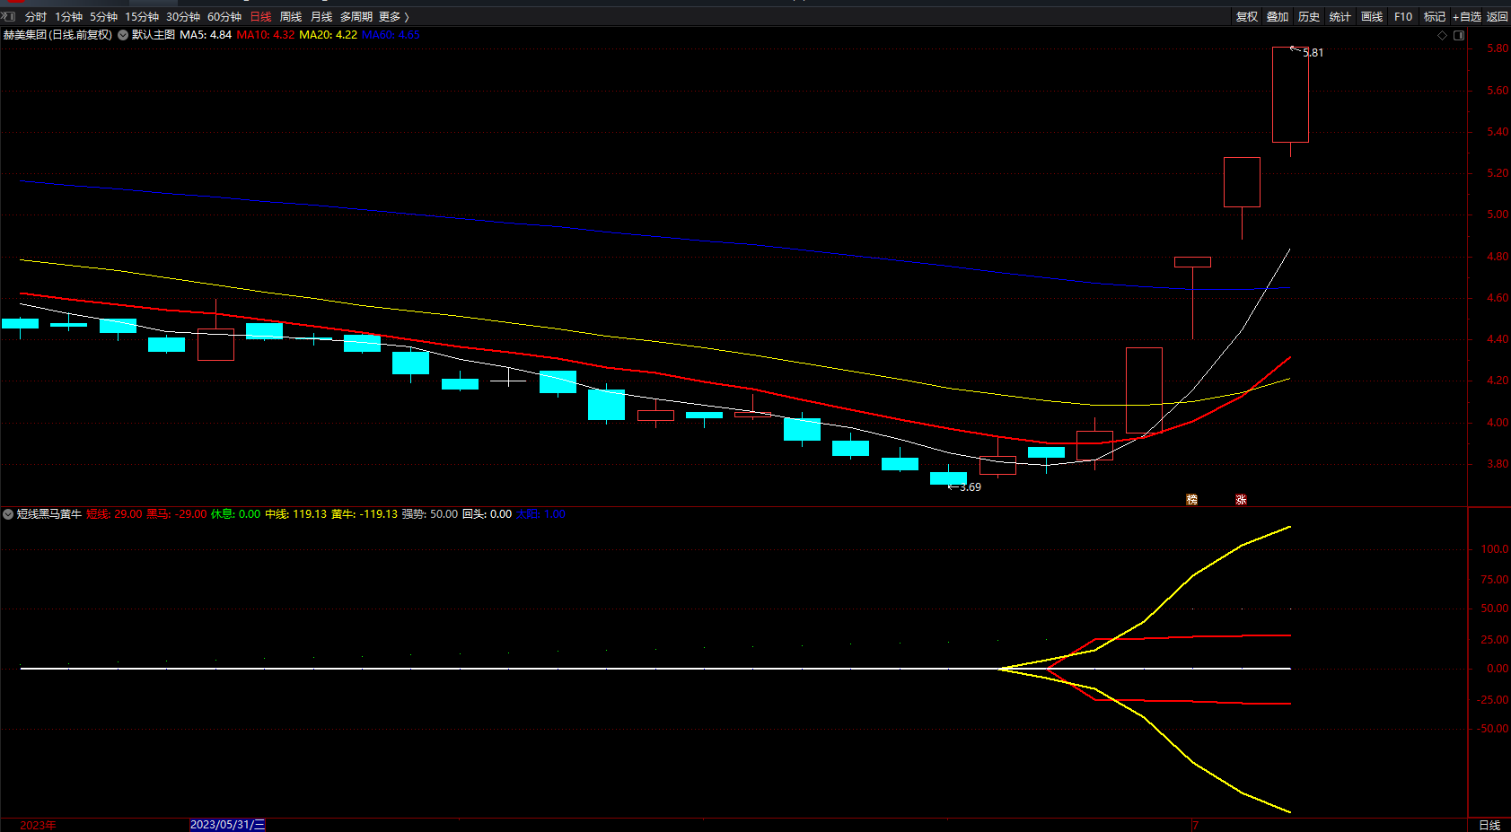
Task: Expand the 更多 periods menu
Action: pos(393,17)
